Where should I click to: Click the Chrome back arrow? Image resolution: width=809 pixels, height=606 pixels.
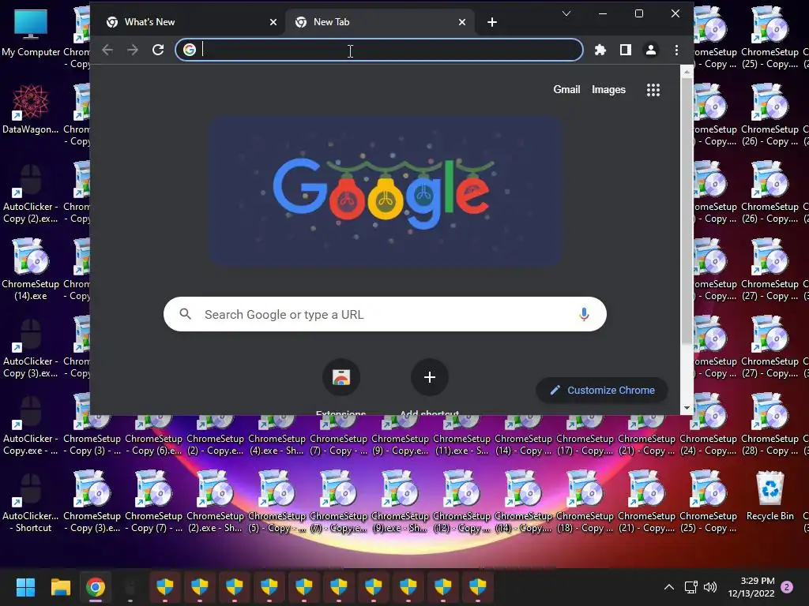(x=107, y=50)
